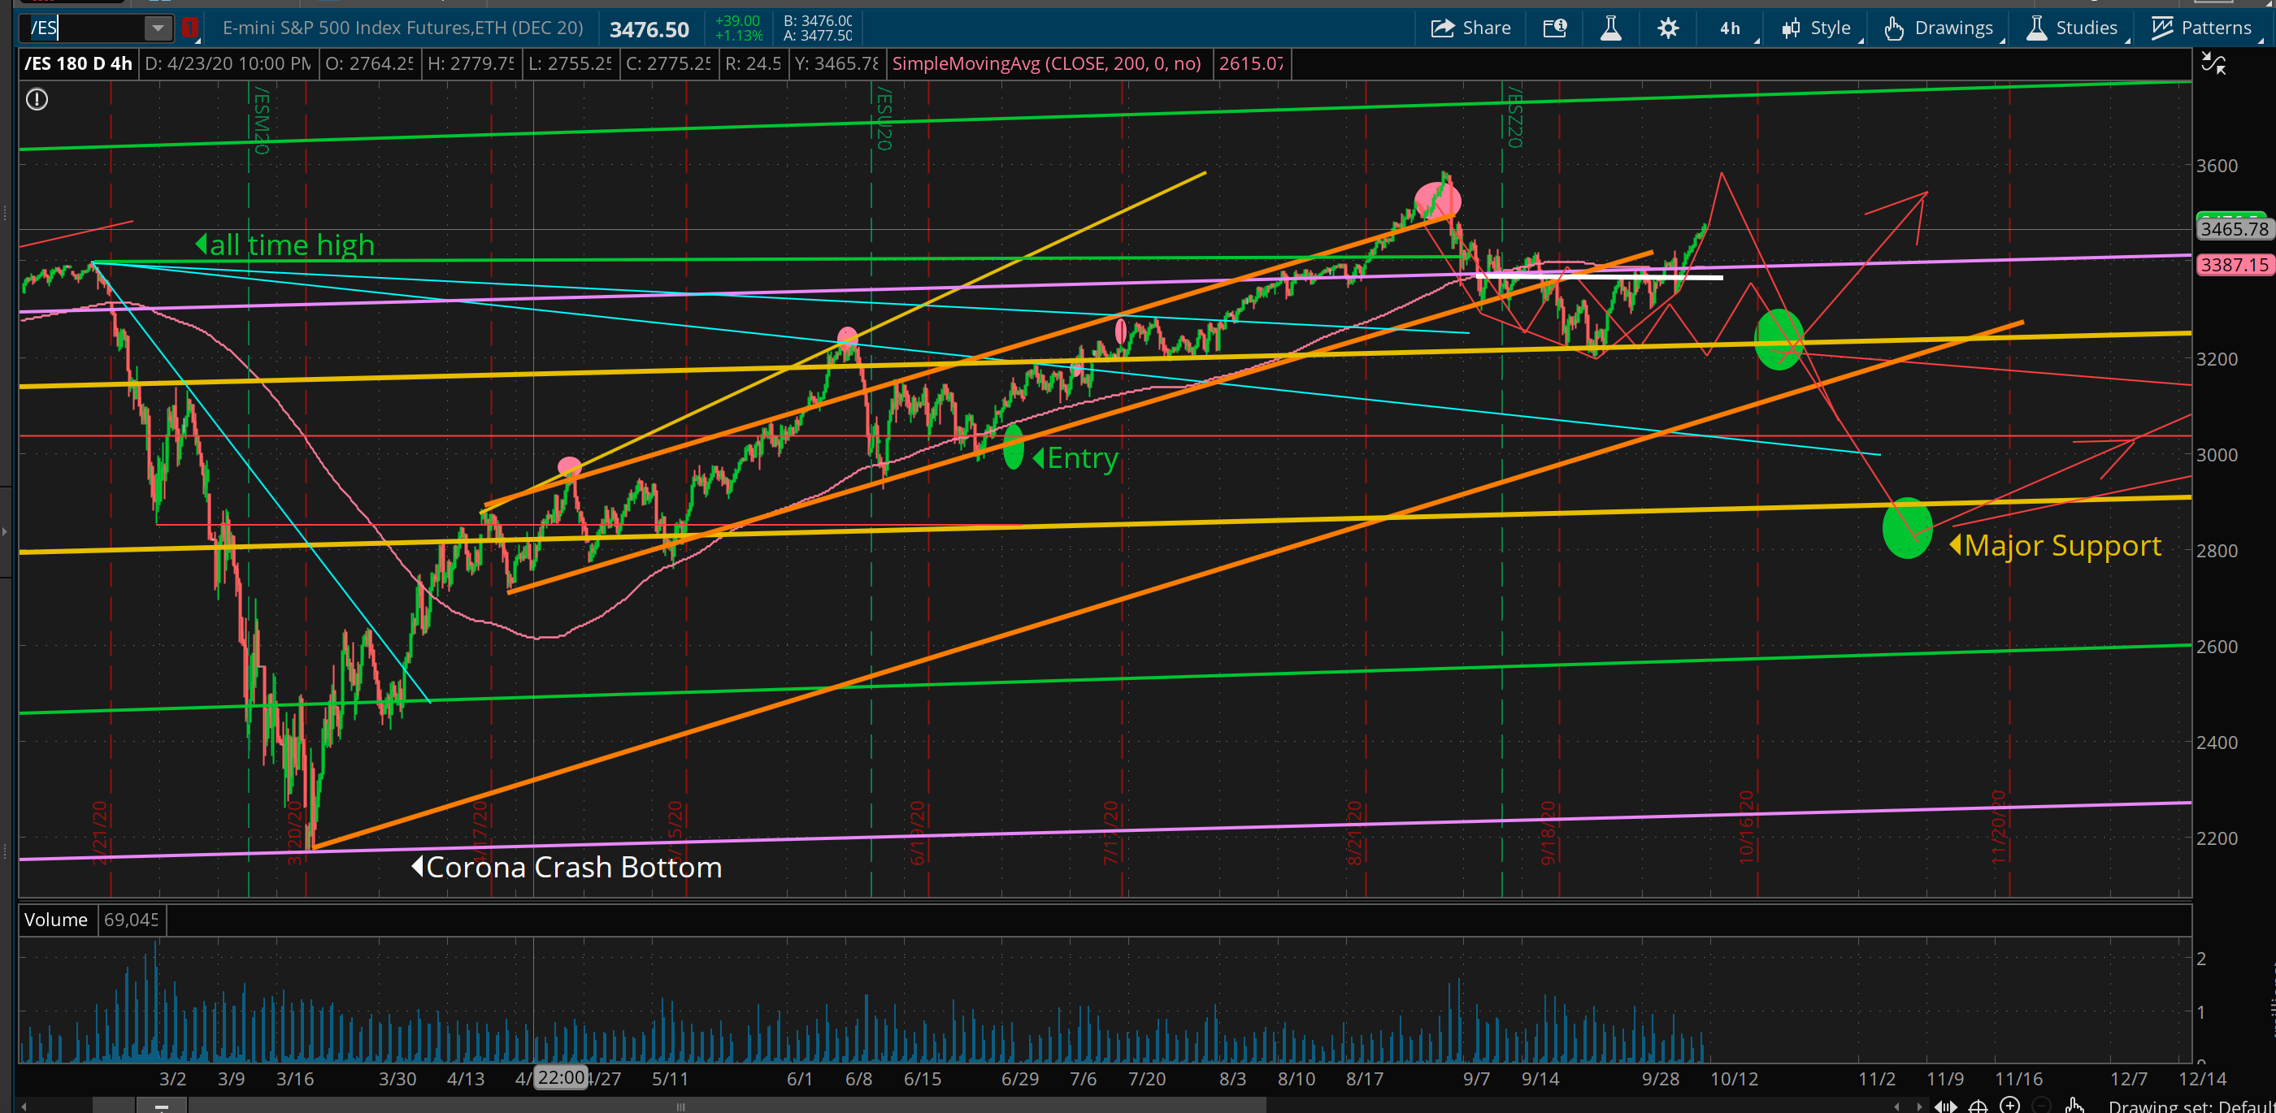Click the exclamation alert icon on chart
Image resolution: width=2276 pixels, height=1113 pixels.
click(37, 100)
